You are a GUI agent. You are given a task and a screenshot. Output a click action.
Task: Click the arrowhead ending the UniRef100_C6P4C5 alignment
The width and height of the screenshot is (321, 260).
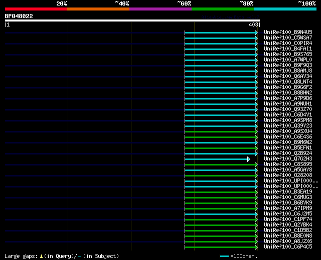click(256, 247)
